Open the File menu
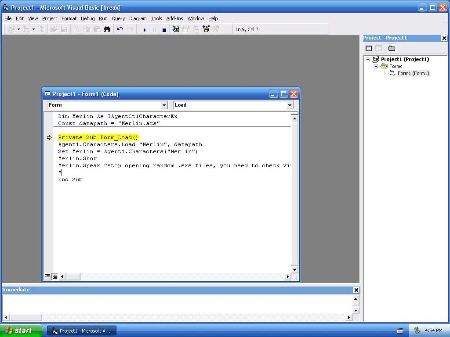Viewport: 450px width, 337px height. (x=8, y=18)
